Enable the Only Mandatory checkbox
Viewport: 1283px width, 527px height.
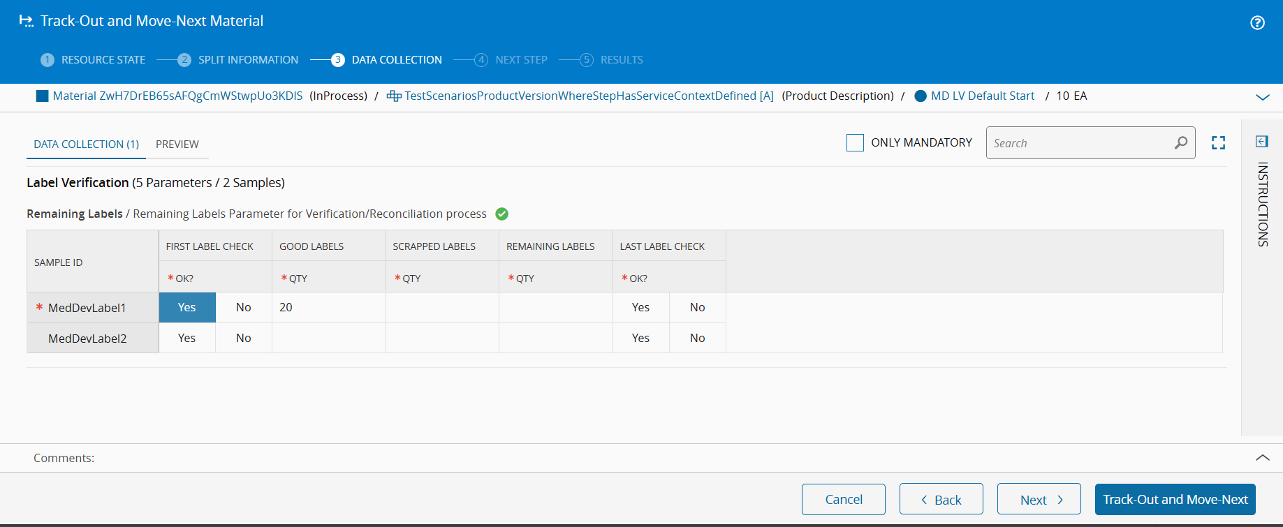click(x=855, y=142)
